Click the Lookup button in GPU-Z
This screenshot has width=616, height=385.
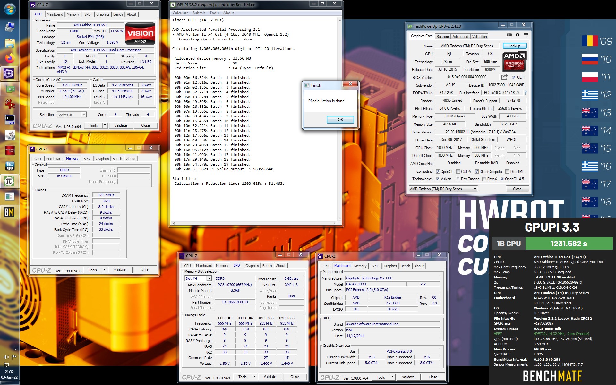[514, 46]
